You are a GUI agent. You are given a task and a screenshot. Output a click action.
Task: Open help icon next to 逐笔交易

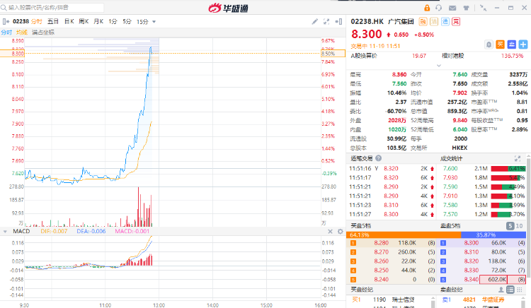click(x=379, y=158)
